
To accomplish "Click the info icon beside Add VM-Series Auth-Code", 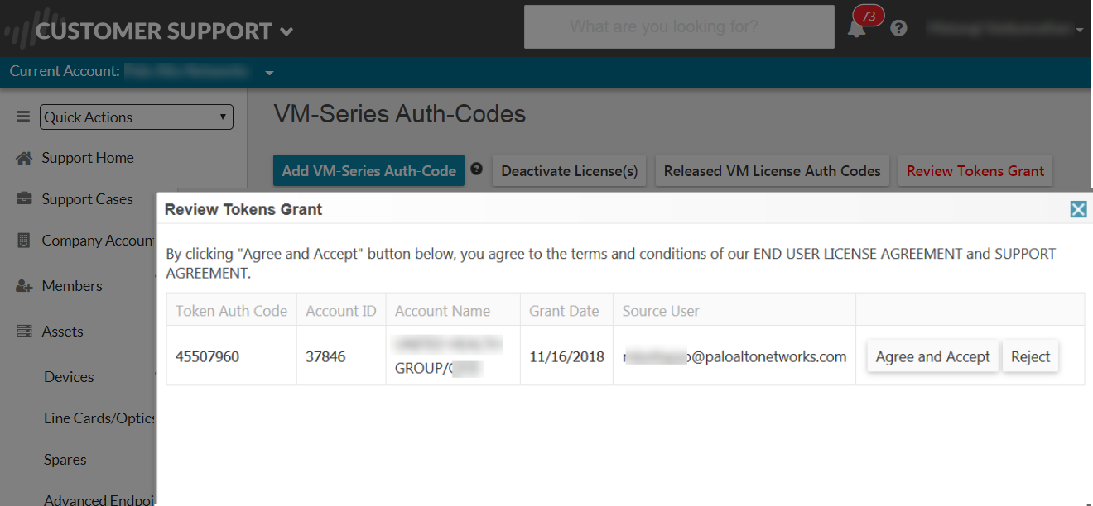I will [476, 169].
